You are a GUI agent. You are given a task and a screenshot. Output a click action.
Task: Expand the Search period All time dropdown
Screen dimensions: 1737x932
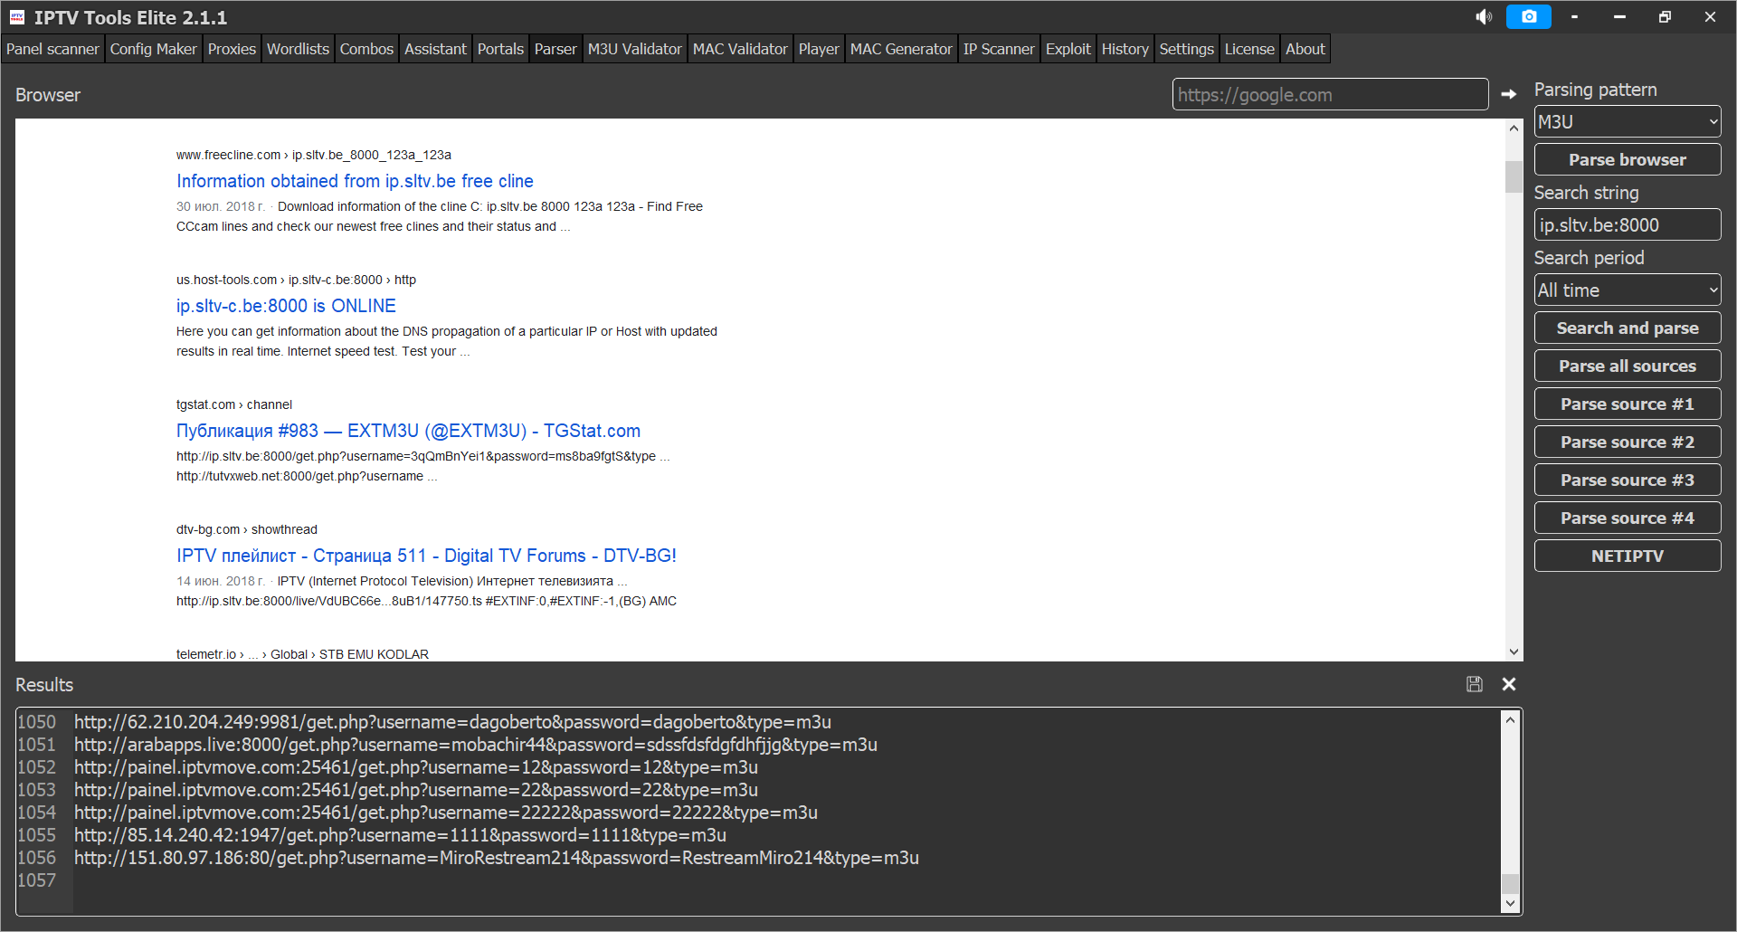click(1628, 290)
